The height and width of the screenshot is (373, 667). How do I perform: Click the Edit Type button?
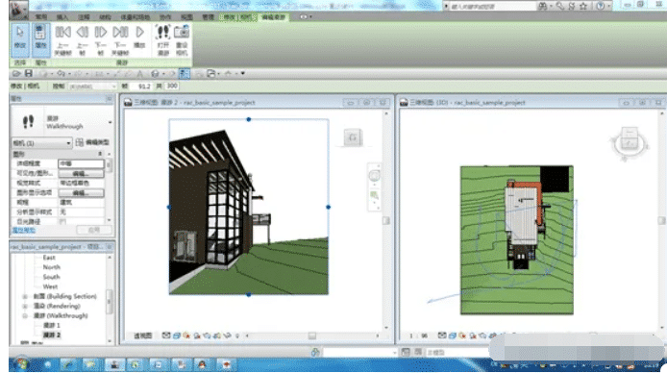[92, 142]
